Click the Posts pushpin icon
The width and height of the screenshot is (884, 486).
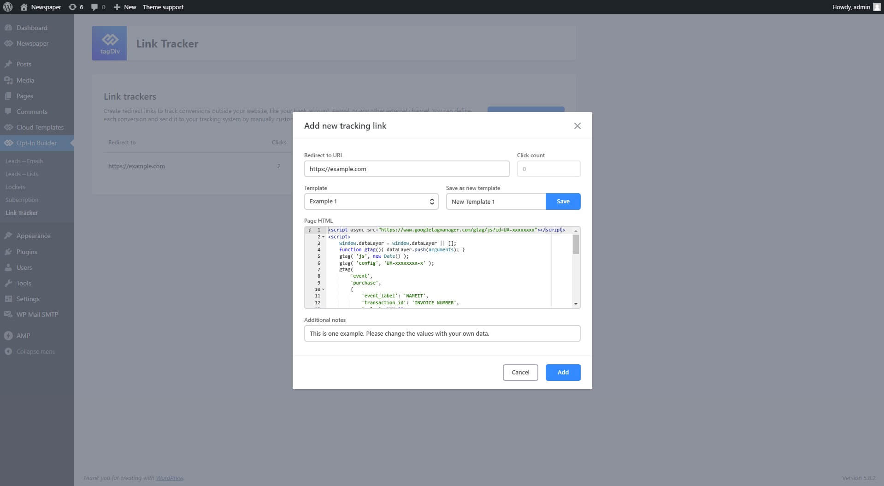tap(8, 64)
